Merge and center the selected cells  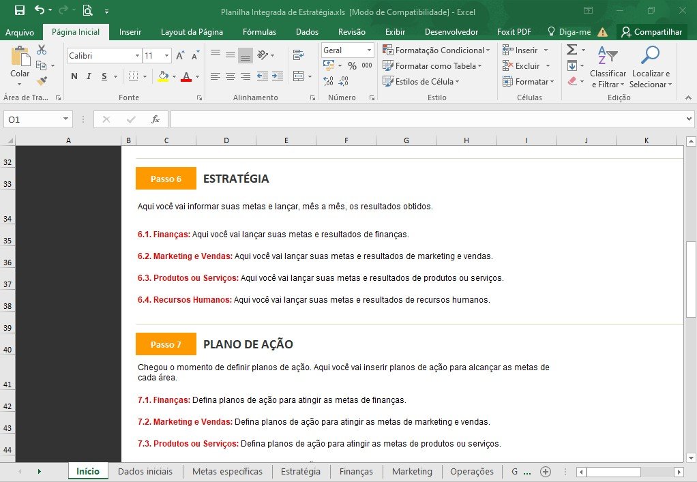click(298, 76)
